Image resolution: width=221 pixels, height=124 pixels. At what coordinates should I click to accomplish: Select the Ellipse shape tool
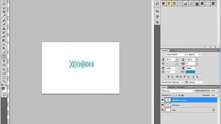pos(4,65)
